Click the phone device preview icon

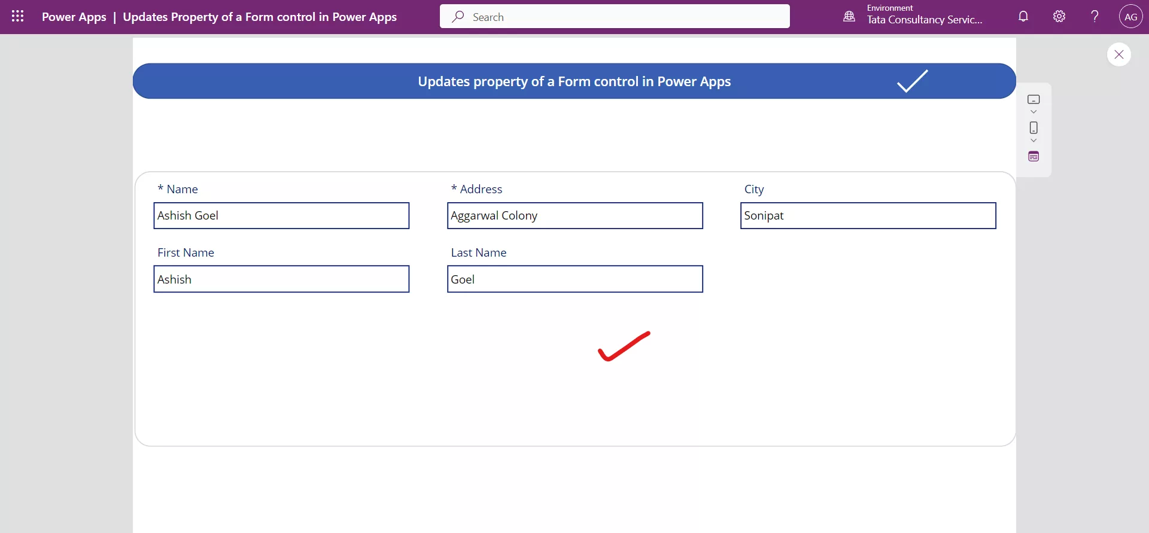tap(1034, 127)
